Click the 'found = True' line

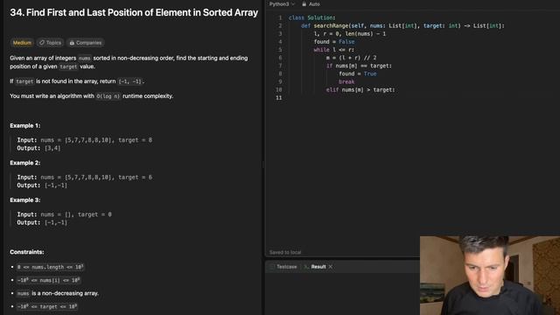click(358, 73)
